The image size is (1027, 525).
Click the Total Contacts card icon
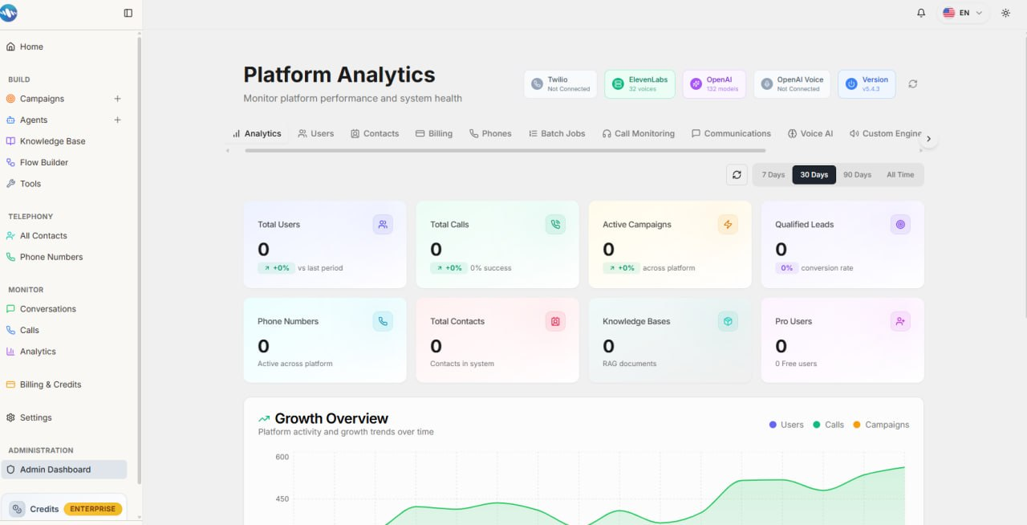click(x=555, y=321)
